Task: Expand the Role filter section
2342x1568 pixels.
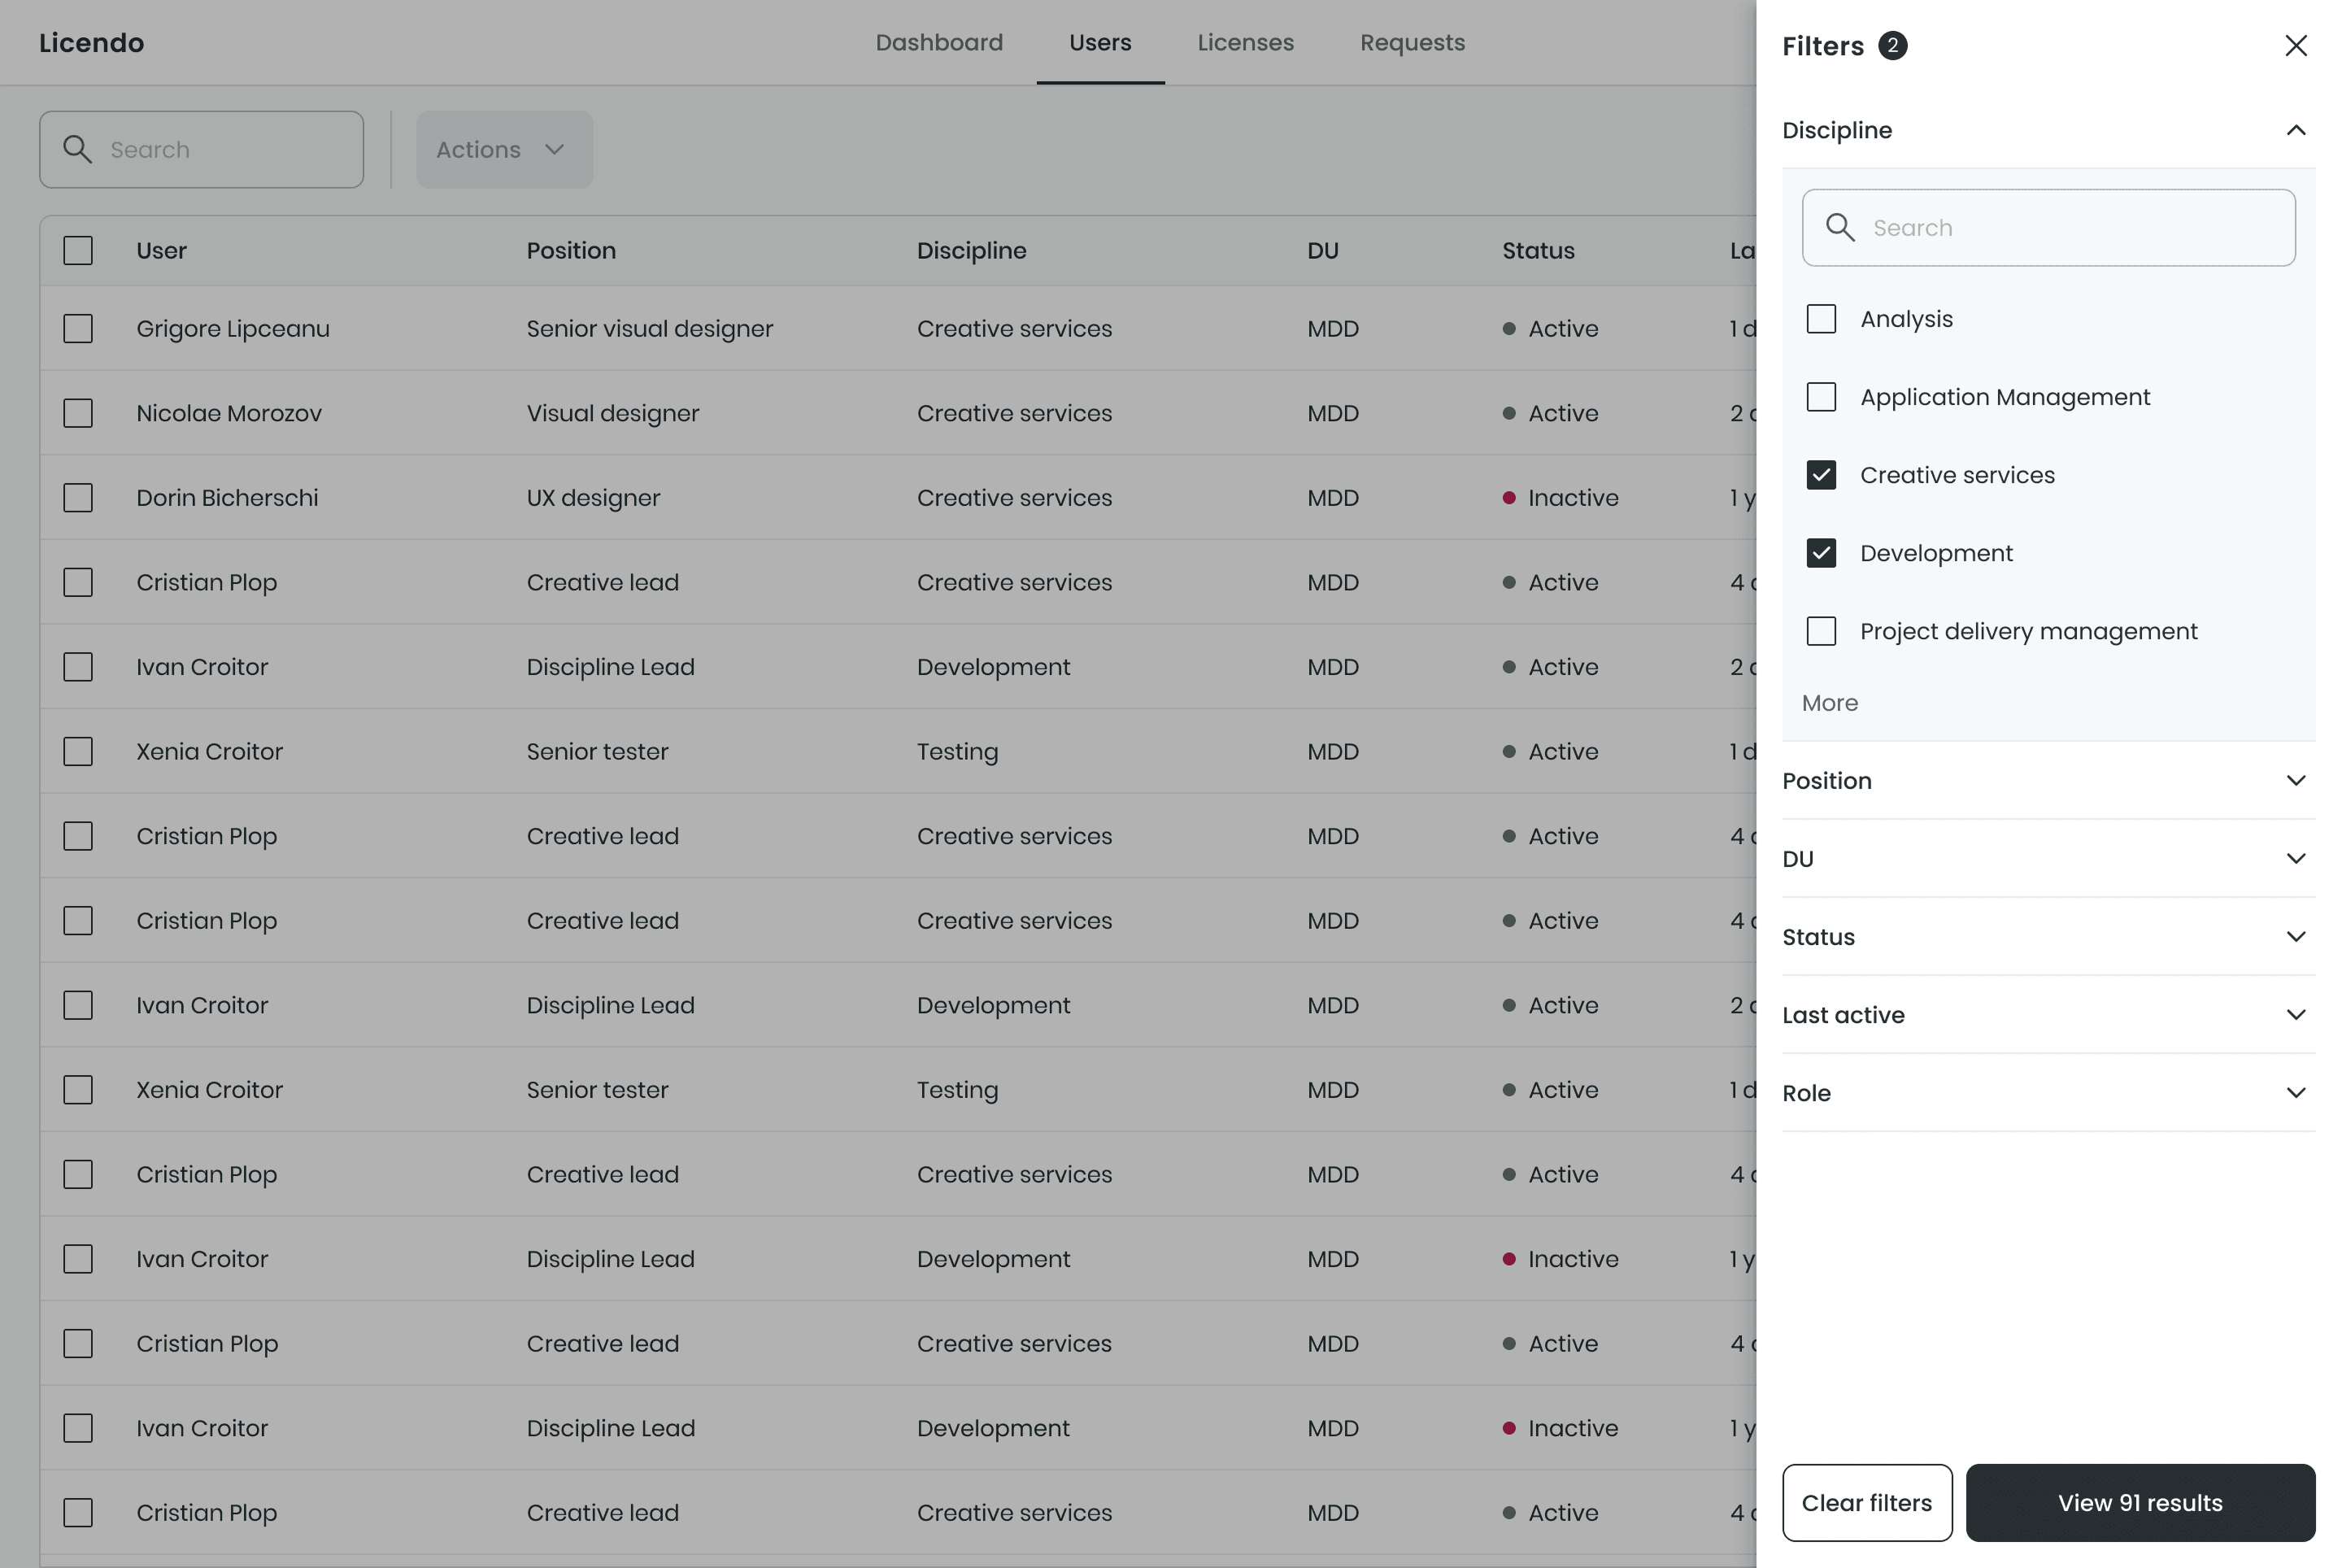Action: (2295, 1093)
